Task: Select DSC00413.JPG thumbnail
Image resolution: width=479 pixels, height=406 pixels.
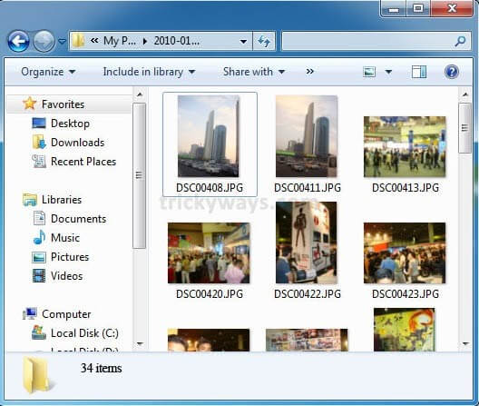Action: click(x=405, y=146)
